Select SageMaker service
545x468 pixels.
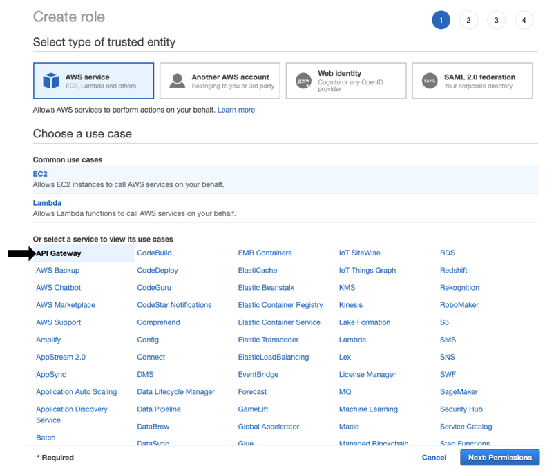tap(459, 392)
